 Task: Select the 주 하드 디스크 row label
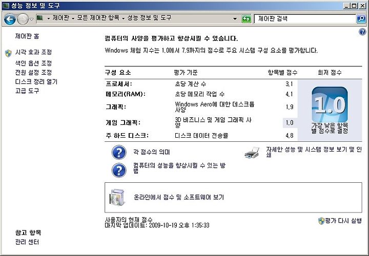tap(127, 135)
